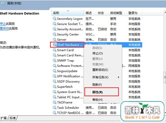The height and width of the screenshot is (123, 166).
Task: Switch to the 标准 tab
Action: coord(12,118)
